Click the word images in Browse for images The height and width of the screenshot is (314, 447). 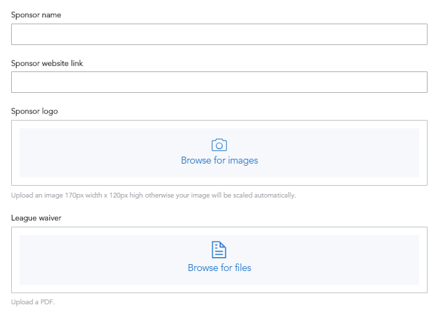click(x=243, y=161)
